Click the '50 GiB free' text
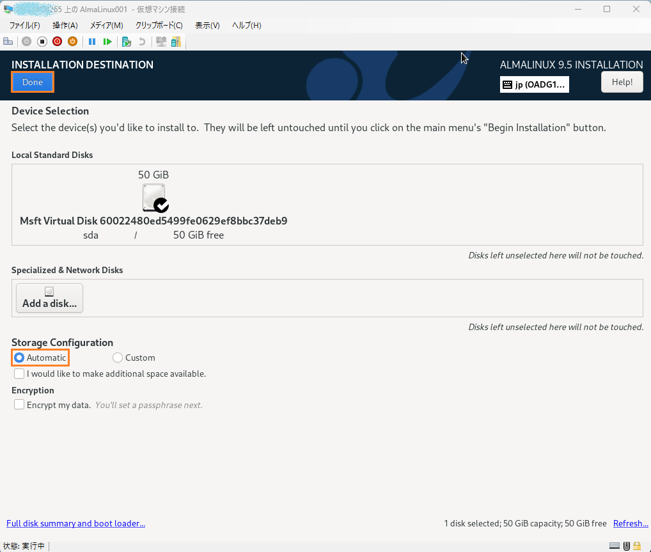This screenshot has height=552, width=651. click(198, 235)
